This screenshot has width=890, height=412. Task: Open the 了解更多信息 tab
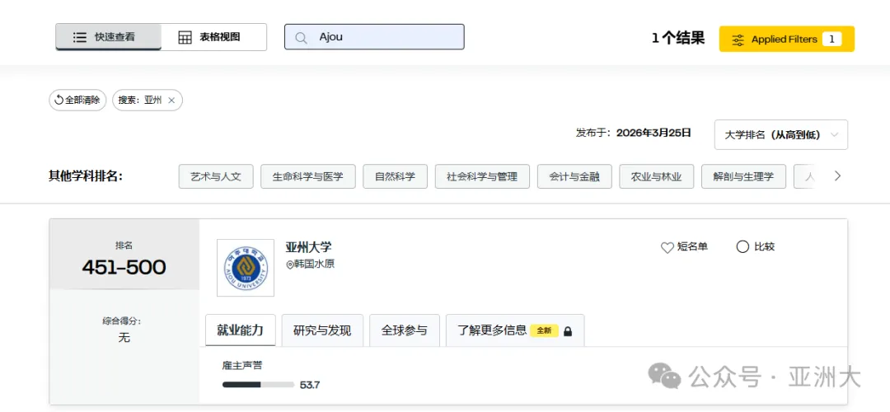click(515, 330)
